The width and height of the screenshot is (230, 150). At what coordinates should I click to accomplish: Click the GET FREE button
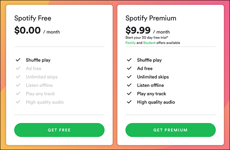tap(59, 130)
